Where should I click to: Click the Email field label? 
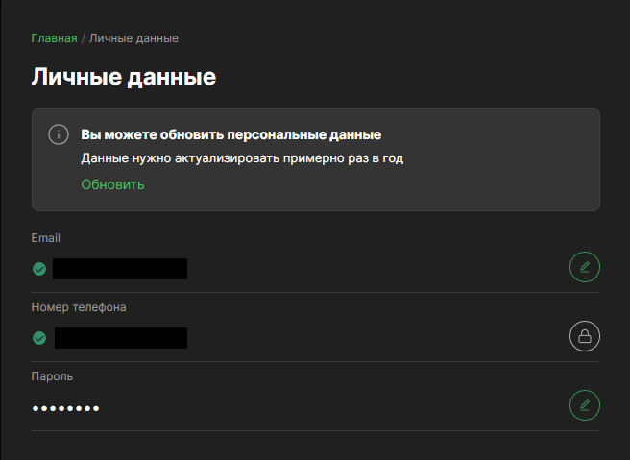click(x=46, y=238)
